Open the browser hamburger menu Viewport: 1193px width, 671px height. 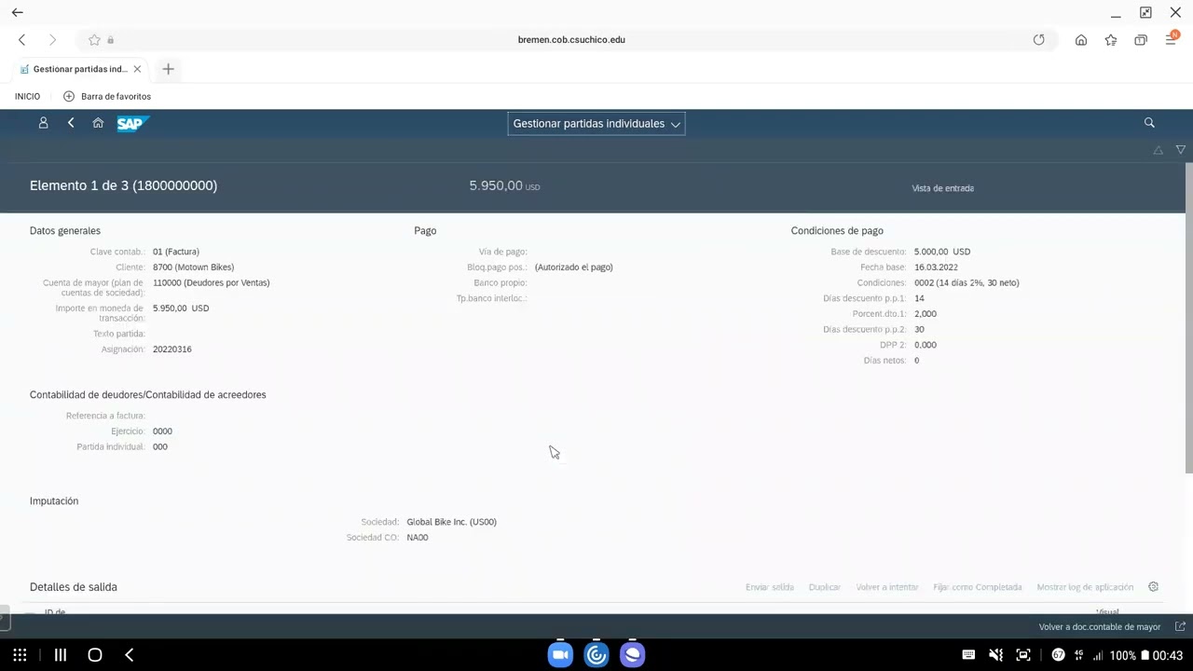(x=1172, y=39)
